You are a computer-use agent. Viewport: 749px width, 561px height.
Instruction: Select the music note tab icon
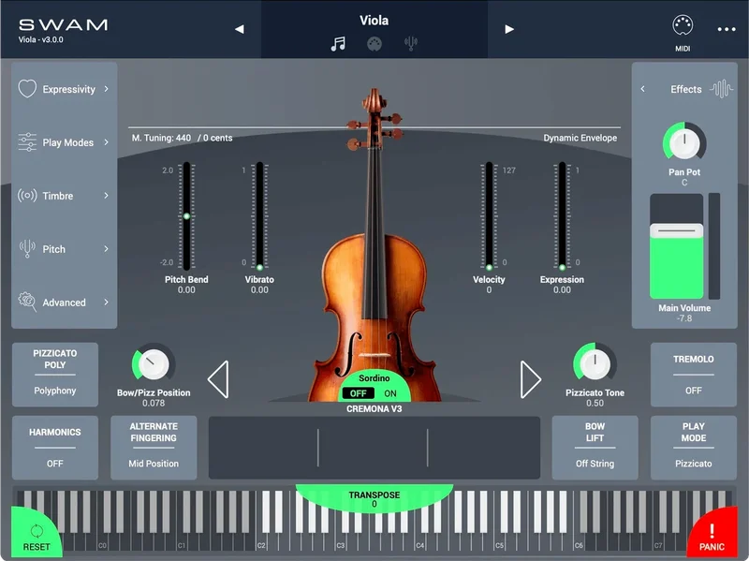point(338,44)
